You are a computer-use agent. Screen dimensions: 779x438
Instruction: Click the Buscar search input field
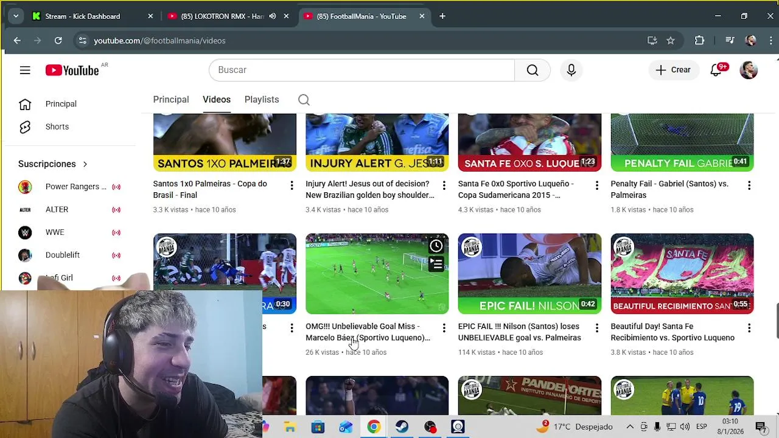tap(362, 70)
